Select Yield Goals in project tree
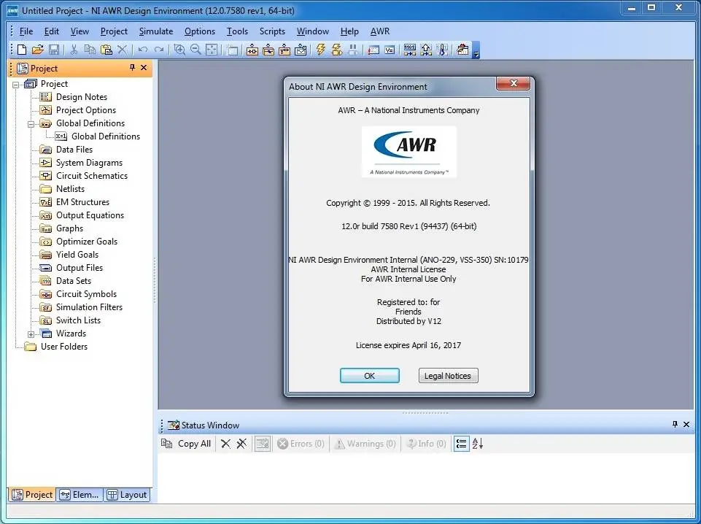Image resolution: width=701 pixels, height=524 pixels. tap(77, 255)
